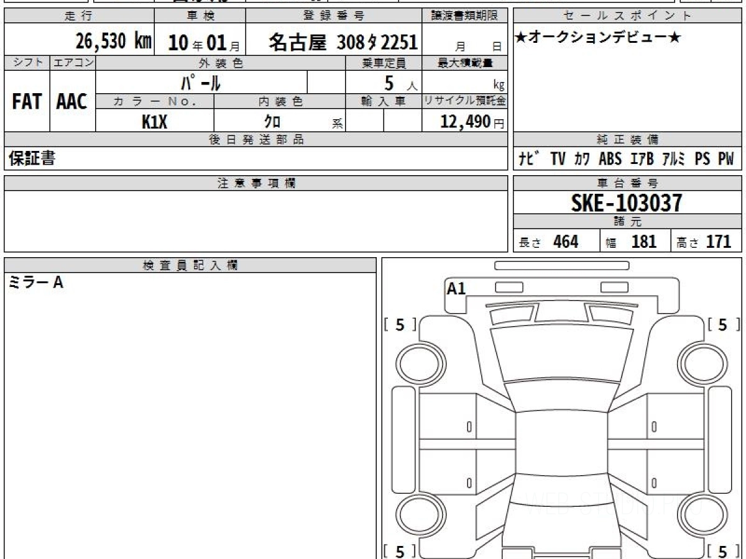Click the hood panel of car diagram
This screenshot has height=559, width=746.
[562, 352]
